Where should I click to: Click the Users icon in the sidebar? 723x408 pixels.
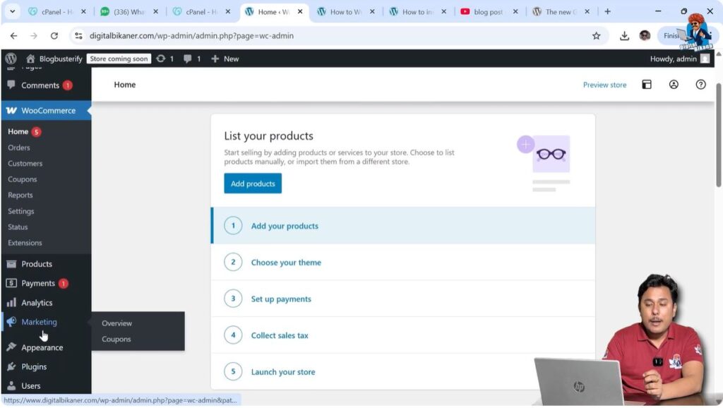pyautogui.click(x=11, y=385)
